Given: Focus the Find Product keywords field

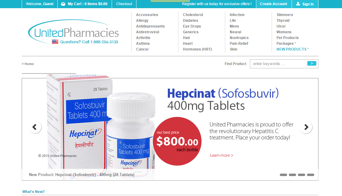Looking at the screenshot, I should point(279,64).
